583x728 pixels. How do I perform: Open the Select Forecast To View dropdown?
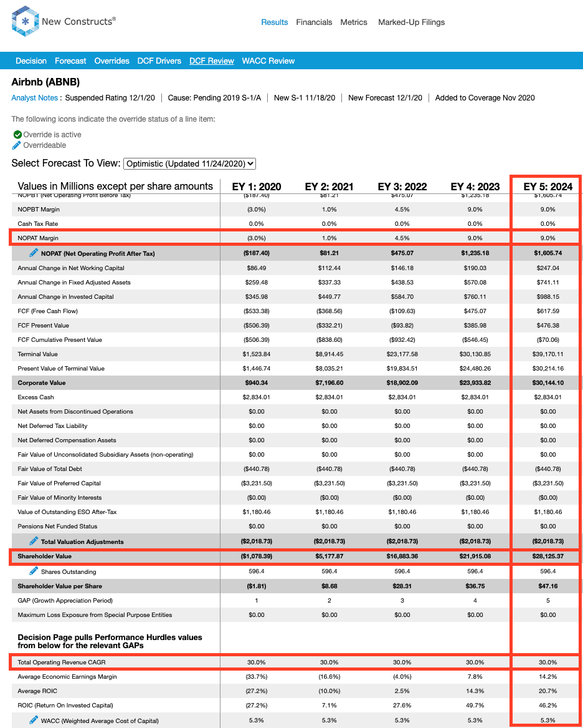pyautogui.click(x=190, y=163)
